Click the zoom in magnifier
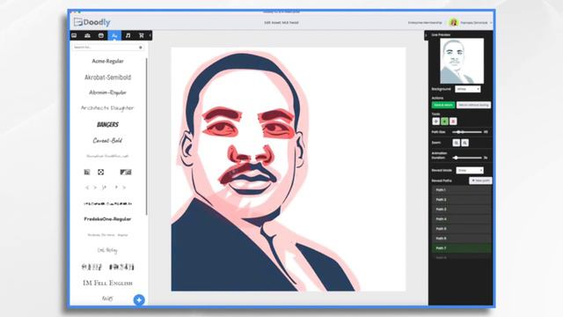The width and height of the screenshot is (563, 317). 464,143
